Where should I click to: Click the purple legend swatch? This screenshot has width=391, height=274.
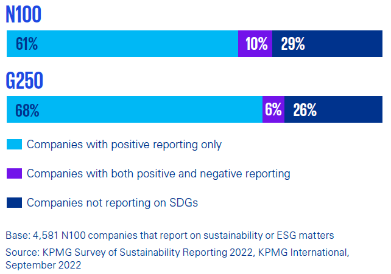pos(14,174)
